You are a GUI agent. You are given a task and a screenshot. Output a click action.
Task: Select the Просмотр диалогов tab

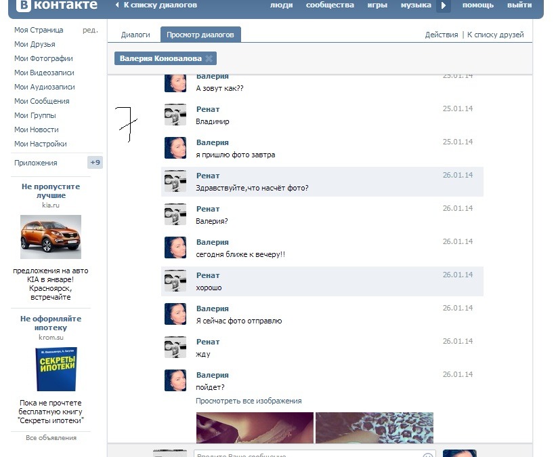[x=200, y=35]
